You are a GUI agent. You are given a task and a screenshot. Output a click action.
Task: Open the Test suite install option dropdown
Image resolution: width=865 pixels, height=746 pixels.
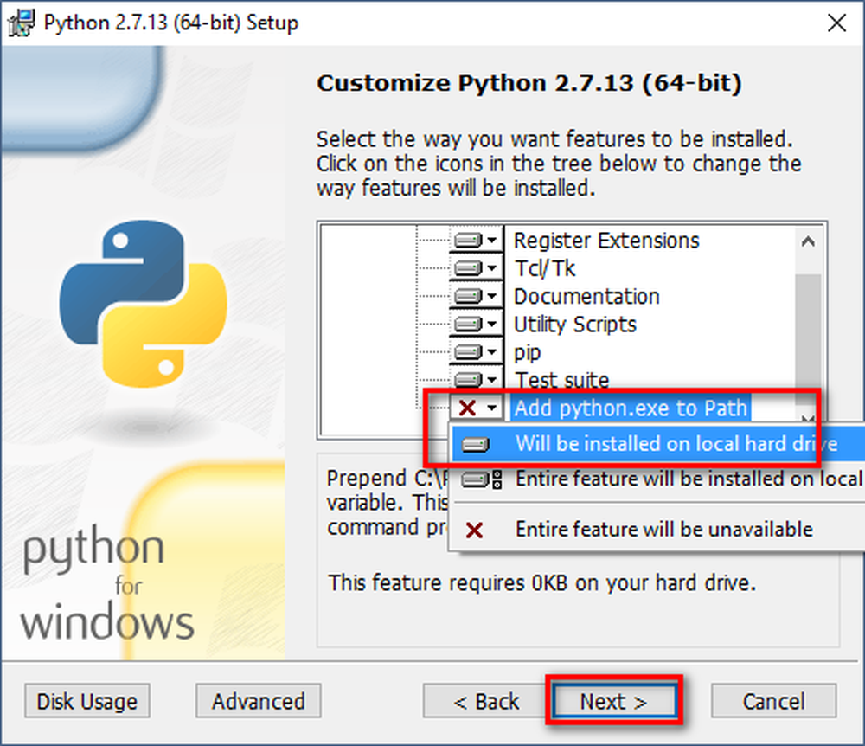tap(476, 379)
